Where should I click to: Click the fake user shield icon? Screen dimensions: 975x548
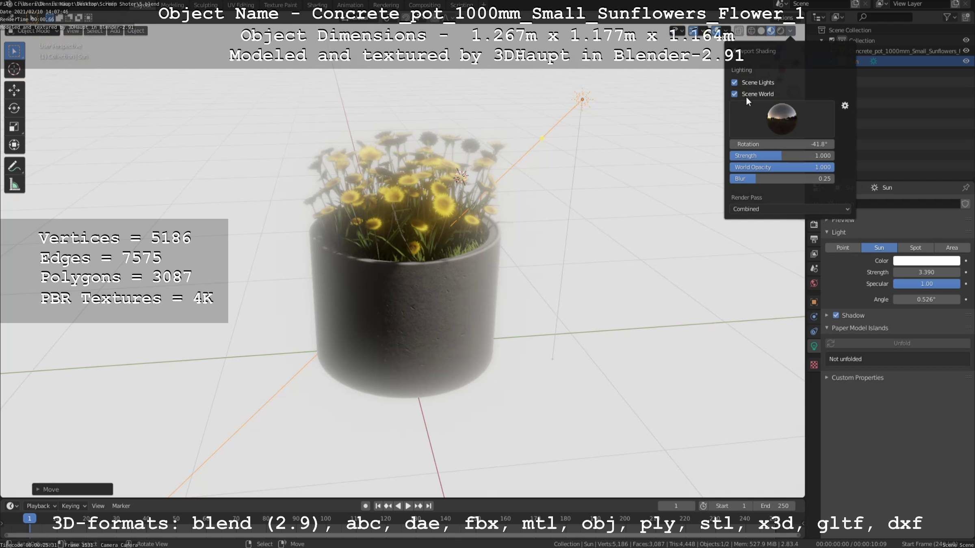(x=965, y=204)
